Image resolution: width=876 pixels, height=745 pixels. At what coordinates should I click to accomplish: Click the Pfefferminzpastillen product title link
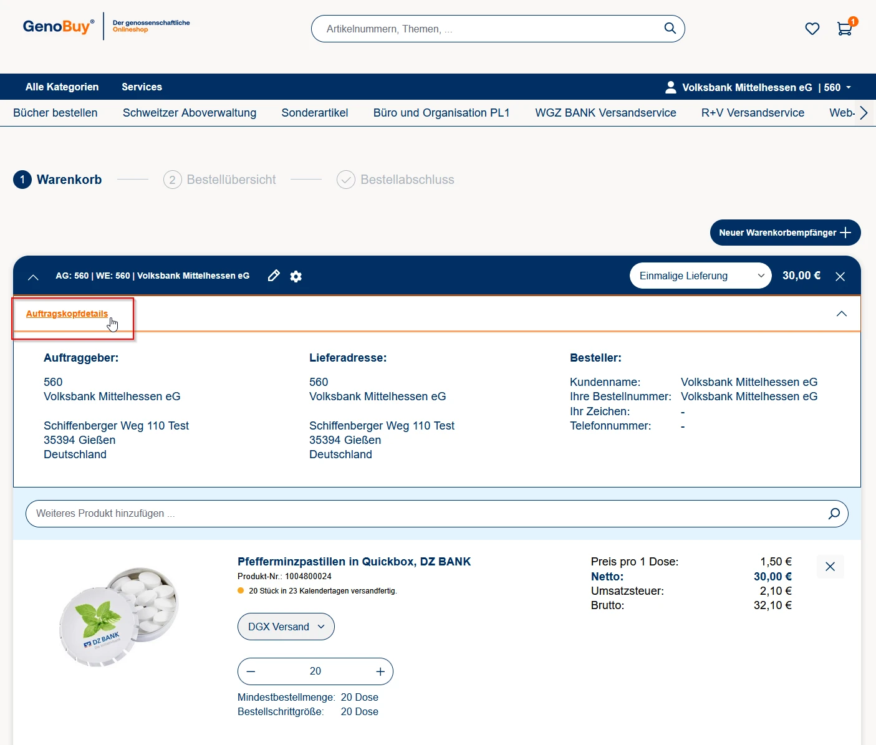354,562
